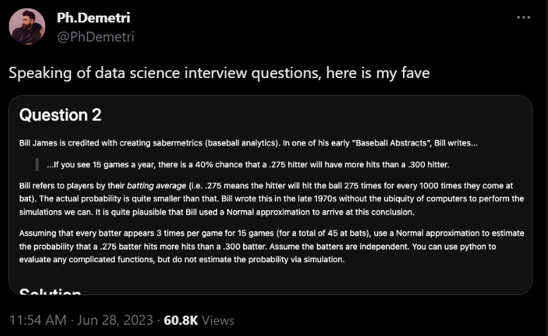Click the Question 2 heading in image
Viewport: 548px width, 336px height.
coord(61,115)
